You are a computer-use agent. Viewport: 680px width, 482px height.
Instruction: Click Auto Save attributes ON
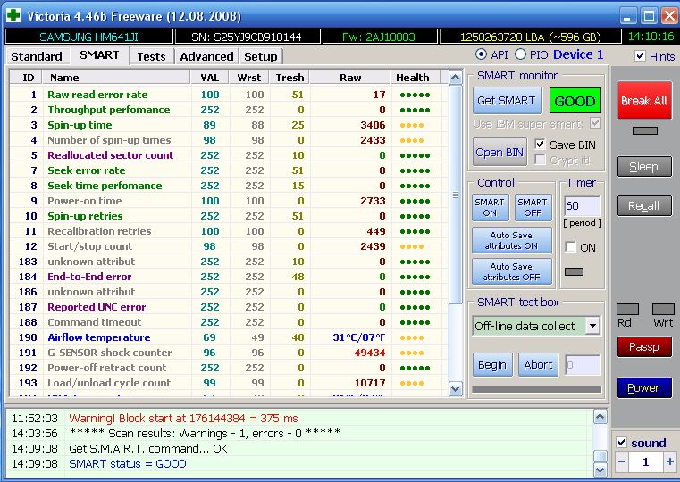512,240
